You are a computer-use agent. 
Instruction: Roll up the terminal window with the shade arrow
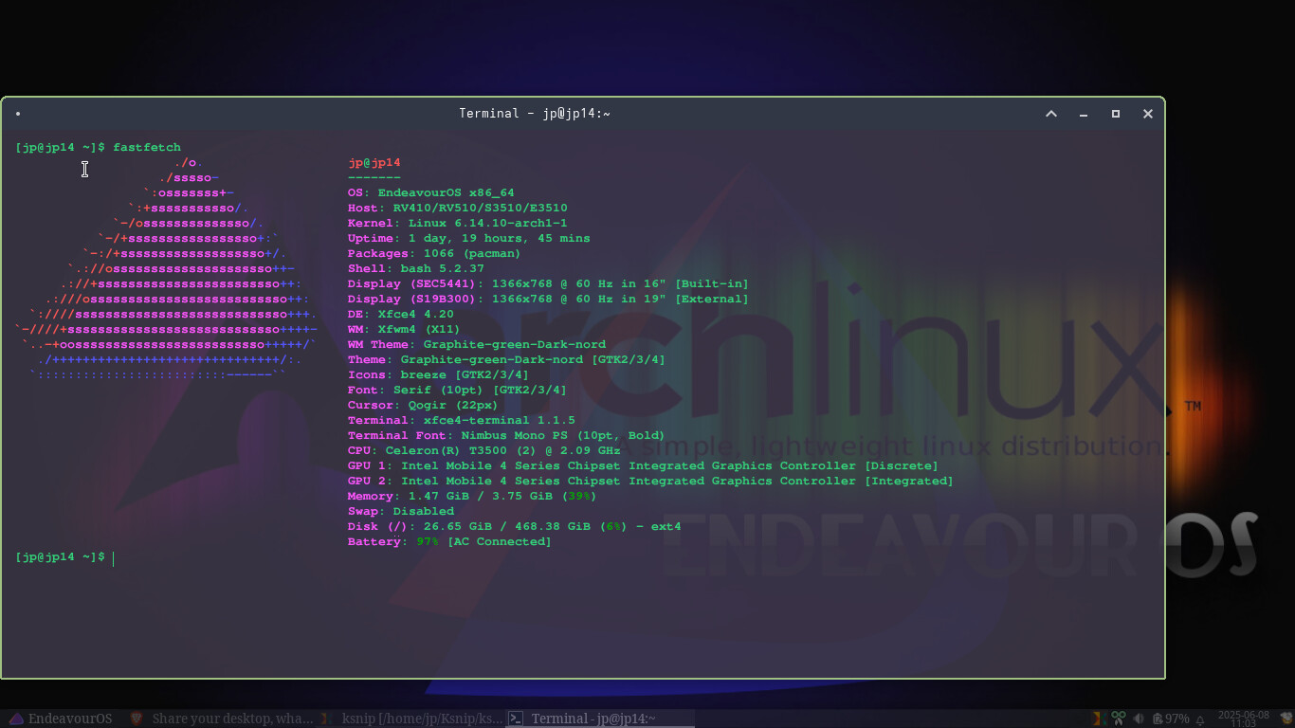(1051, 114)
